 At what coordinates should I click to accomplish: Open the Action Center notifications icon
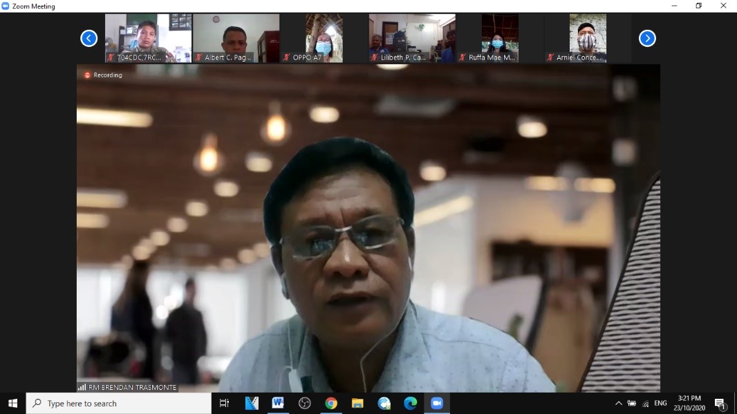(x=720, y=403)
